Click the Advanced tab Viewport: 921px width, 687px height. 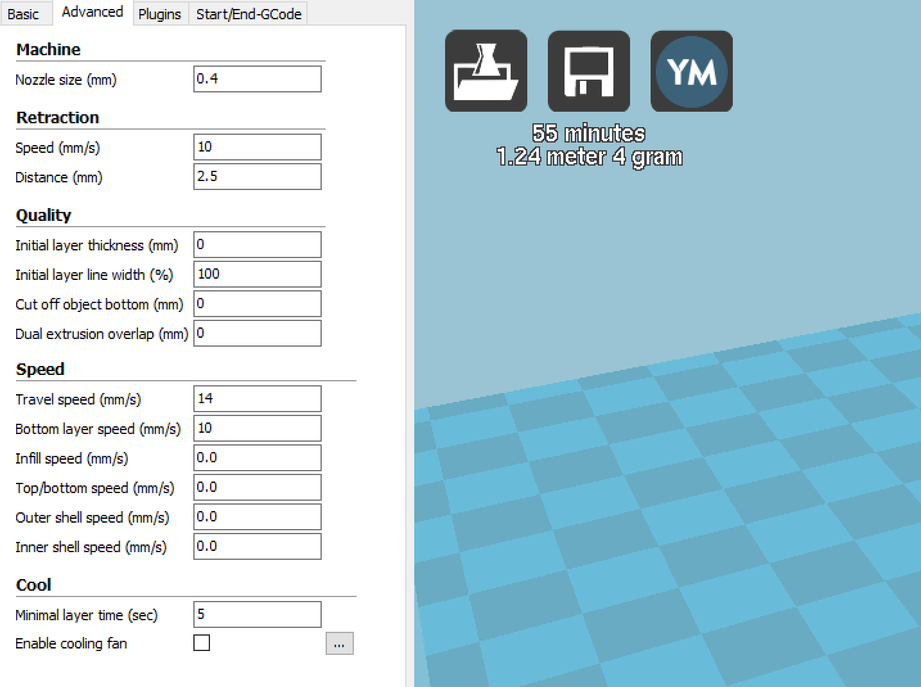click(92, 12)
